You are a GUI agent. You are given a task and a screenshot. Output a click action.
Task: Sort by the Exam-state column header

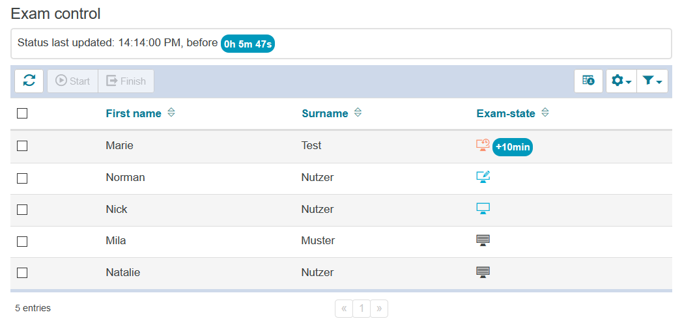coord(506,113)
